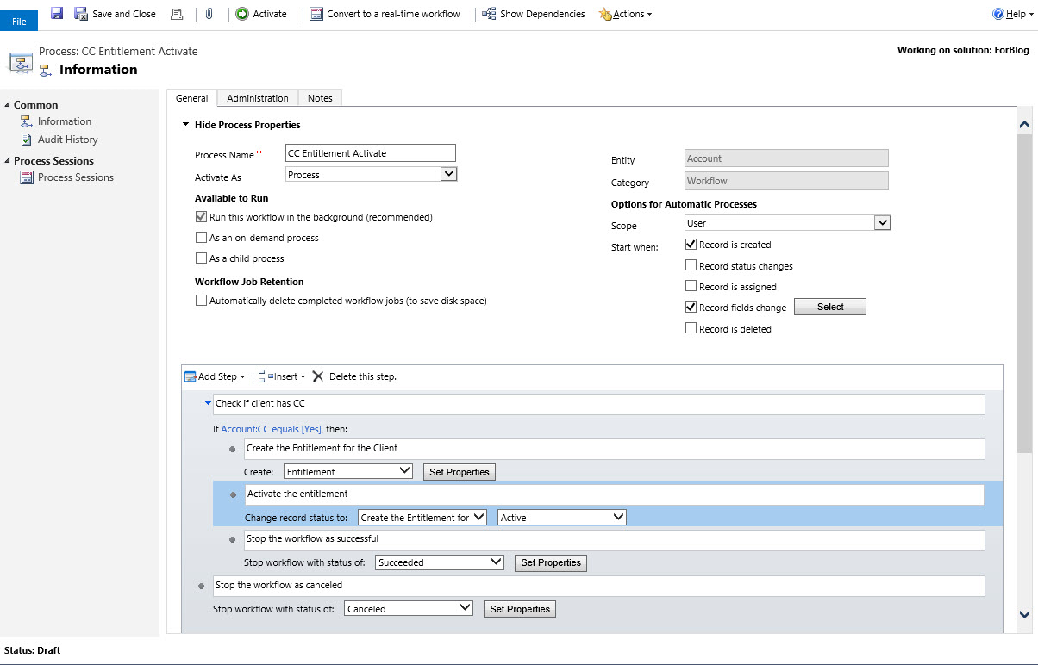Open the Scope dropdown showing User
The image size is (1038, 665).
coord(881,223)
